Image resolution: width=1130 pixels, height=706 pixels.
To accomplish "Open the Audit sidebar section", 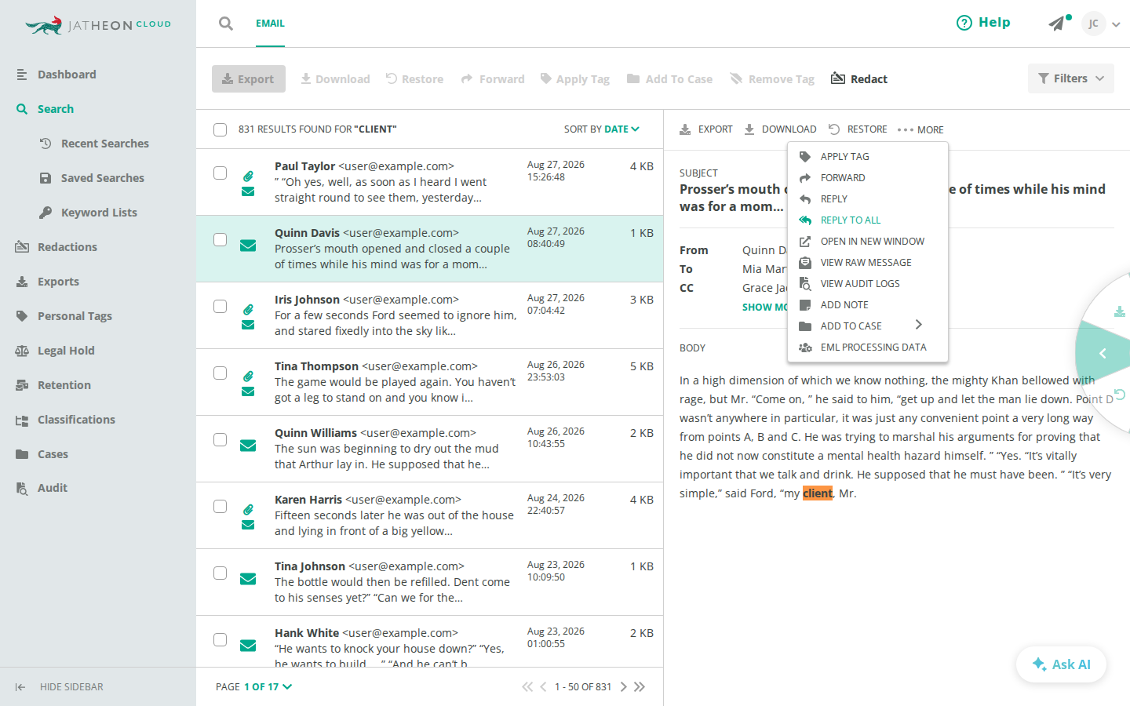I will pos(53,488).
